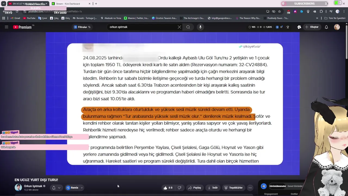
Task: Click the search field containing 'orkun ışıtmak'
Action: click(142, 27)
